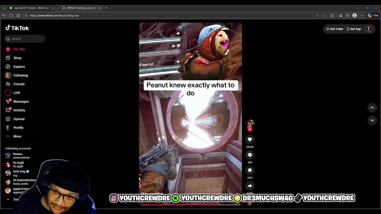The width and height of the screenshot is (381, 214).
Task: Click the TikTok logo
Action: pyautogui.click(x=17, y=28)
